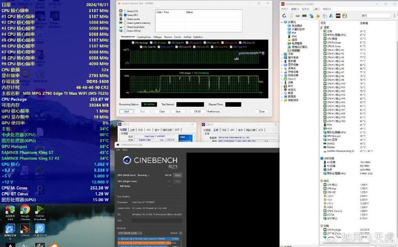
Task: Select 系统概述 in the AIDA64 tree
Action: pyautogui.click(x=295, y=26)
